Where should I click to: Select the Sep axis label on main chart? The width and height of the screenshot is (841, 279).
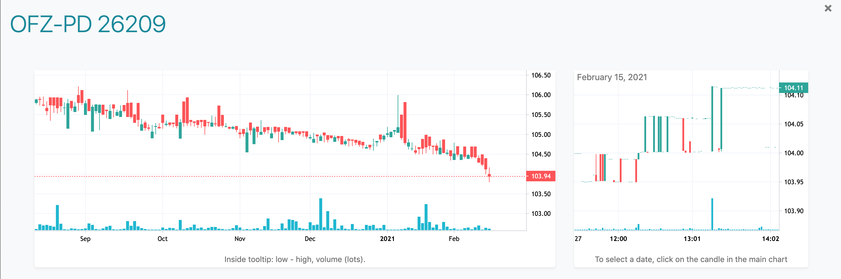pos(85,239)
